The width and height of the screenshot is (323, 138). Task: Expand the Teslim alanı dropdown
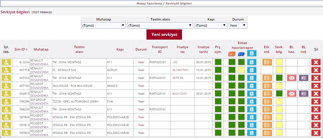pyautogui.click(x=160, y=25)
